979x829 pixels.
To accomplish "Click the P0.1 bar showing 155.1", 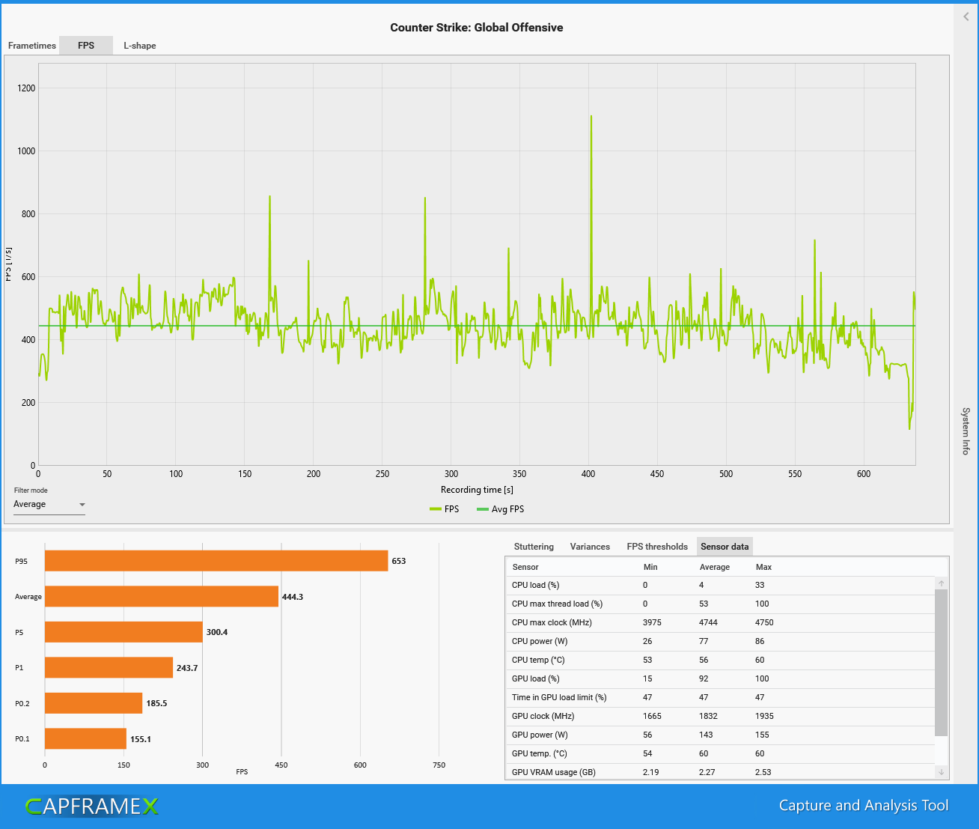I will [x=85, y=739].
